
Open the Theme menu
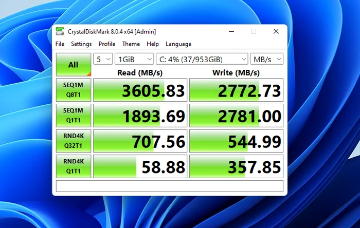click(131, 44)
